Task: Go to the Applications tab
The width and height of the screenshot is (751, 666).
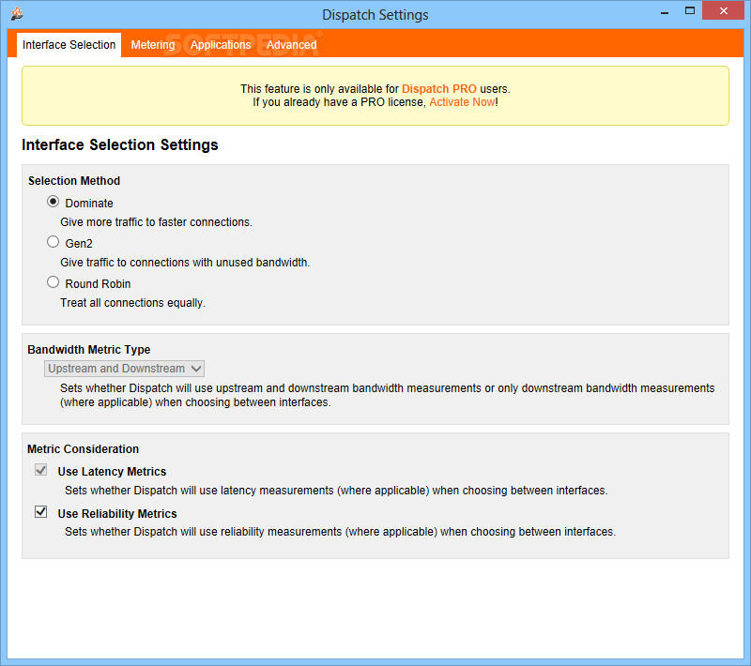Action: coord(221,45)
